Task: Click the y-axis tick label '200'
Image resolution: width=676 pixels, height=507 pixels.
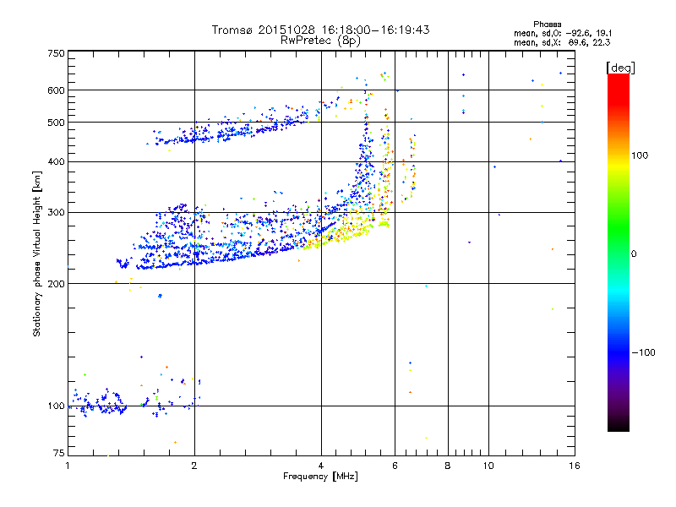Action: [x=56, y=284]
